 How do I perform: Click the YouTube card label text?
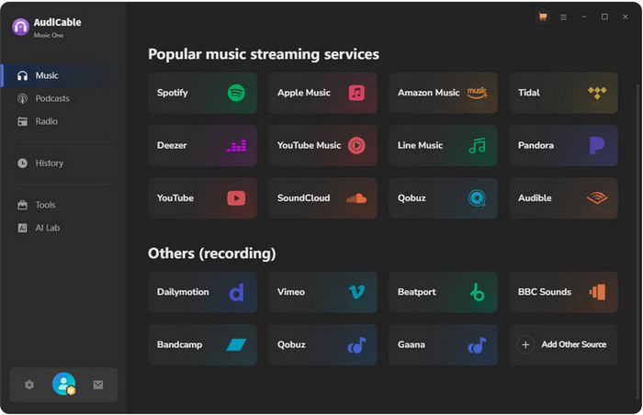tap(175, 198)
